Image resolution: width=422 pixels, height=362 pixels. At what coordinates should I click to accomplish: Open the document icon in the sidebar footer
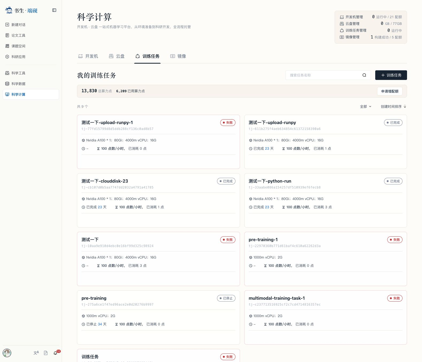pyautogui.click(x=46, y=353)
